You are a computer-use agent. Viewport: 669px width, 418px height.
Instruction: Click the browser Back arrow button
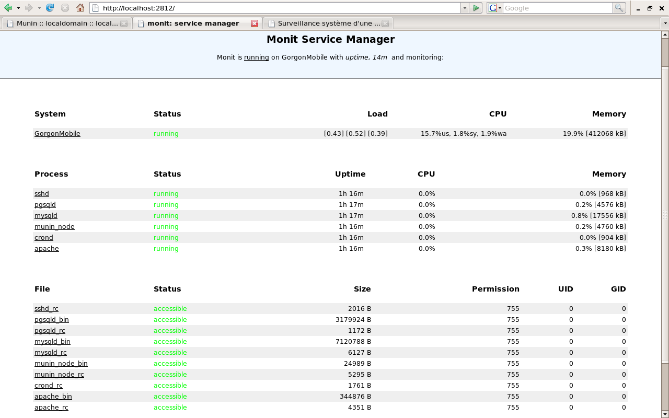click(8, 8)
